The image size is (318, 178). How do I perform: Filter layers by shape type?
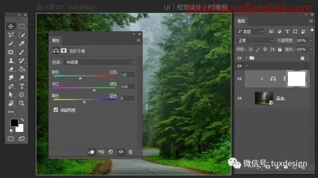(x=295, y=32)
